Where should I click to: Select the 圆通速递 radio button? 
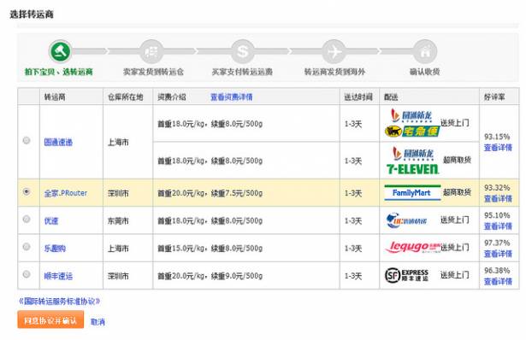coord(27,140)
